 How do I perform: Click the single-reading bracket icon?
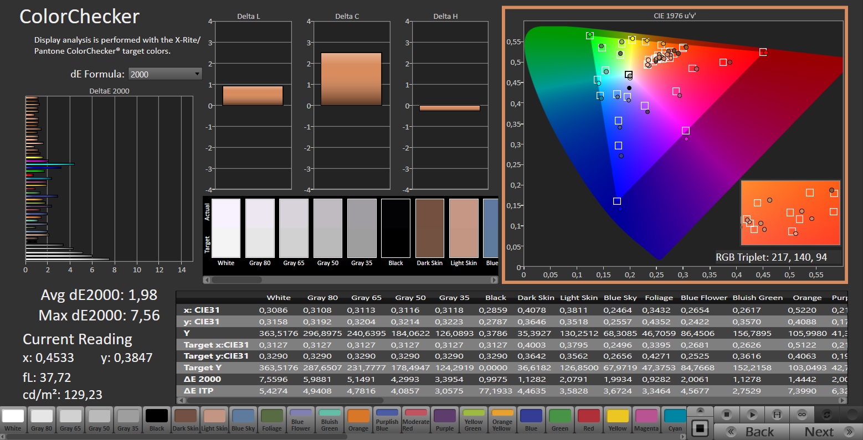777,415
